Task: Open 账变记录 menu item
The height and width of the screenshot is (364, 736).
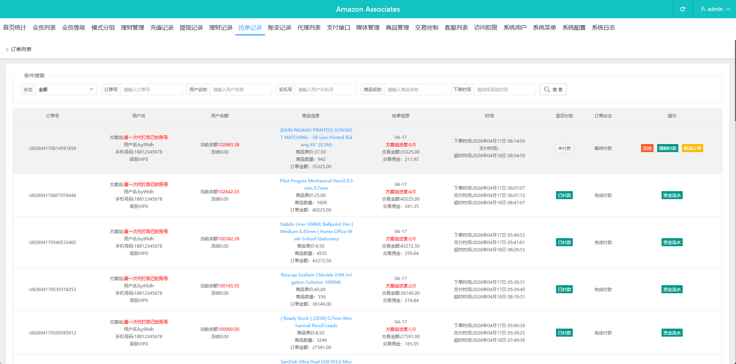Action: (280, 27)
